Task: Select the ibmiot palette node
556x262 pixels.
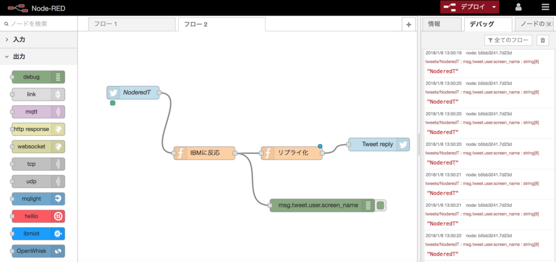Action: pyautogui.click(x=39, y=234)
